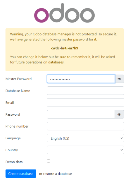Click the purple O in Odoo logo
133x185 pixels.
tap(41, 15)
